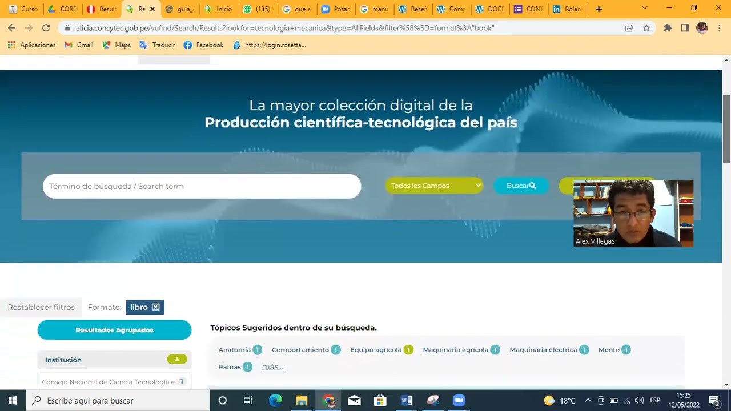The image size is (731, 411).
Task: Select the Maquinaria agrícola suggested topic
Action: [461, 350]
